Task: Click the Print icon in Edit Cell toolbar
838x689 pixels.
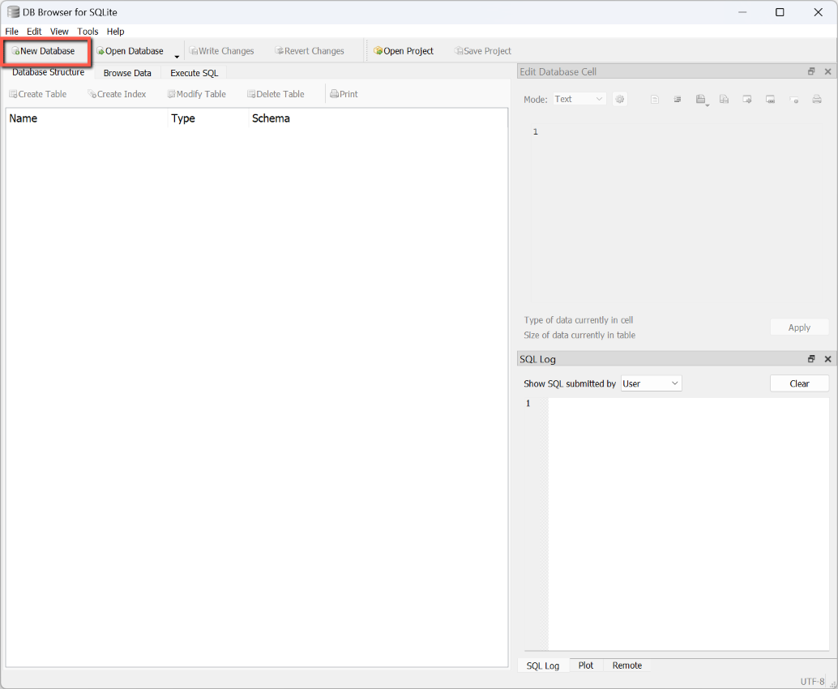Action: (817, 100)
